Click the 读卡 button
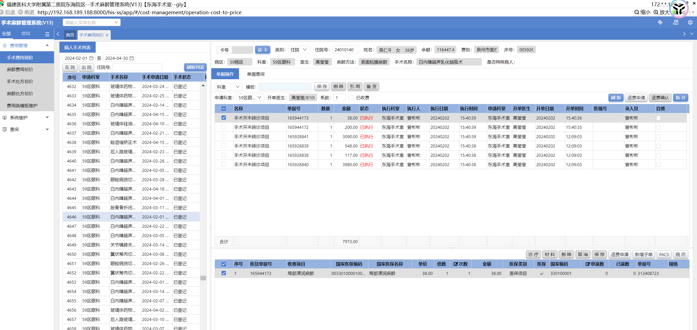Screen dimensions: 697x330 point(262,50)
